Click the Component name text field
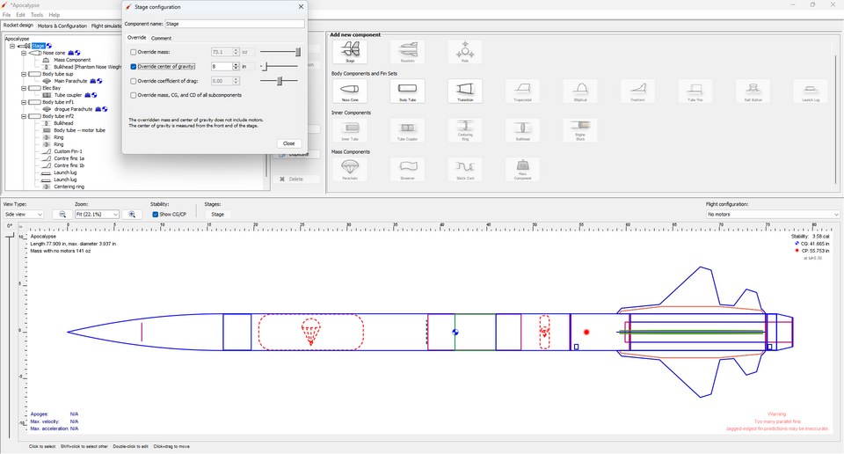Viewport: 844px width, 454px height. point(234,24)
